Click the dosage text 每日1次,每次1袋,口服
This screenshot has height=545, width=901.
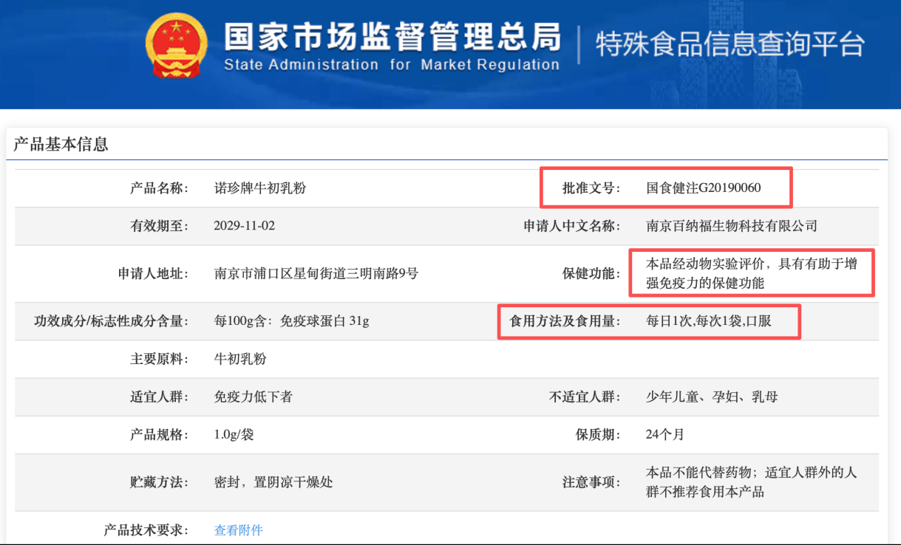tap(708, 321)
